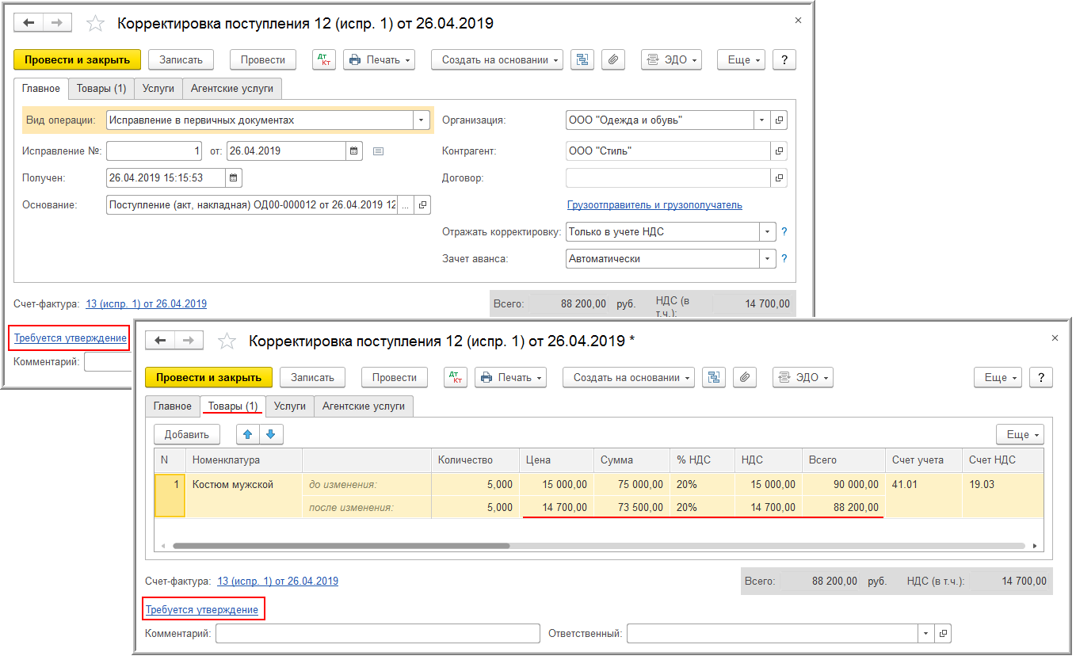Image resolution: width=1076 pixels, height=656 pixels.
Task: Open Печать dropdown in front window
Action: [x=510, y=377]
